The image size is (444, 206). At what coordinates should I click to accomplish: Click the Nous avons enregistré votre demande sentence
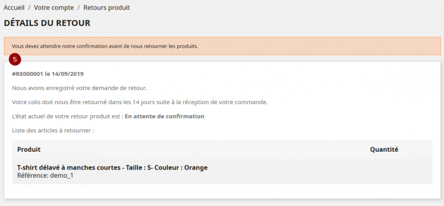tap(79, 88)
